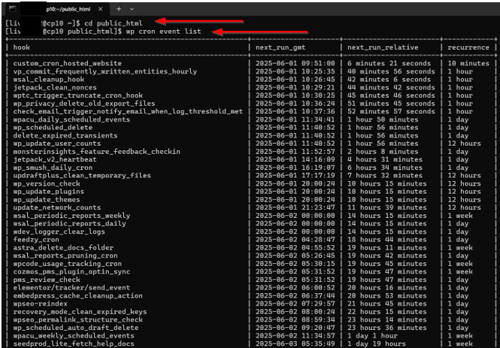Select the public_html terminal tab
The width and height of the screenshot is (500, 348).
(x=60, y=9)
